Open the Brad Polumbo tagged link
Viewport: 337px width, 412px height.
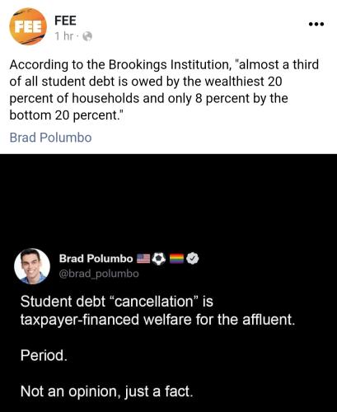click(50, 138)
